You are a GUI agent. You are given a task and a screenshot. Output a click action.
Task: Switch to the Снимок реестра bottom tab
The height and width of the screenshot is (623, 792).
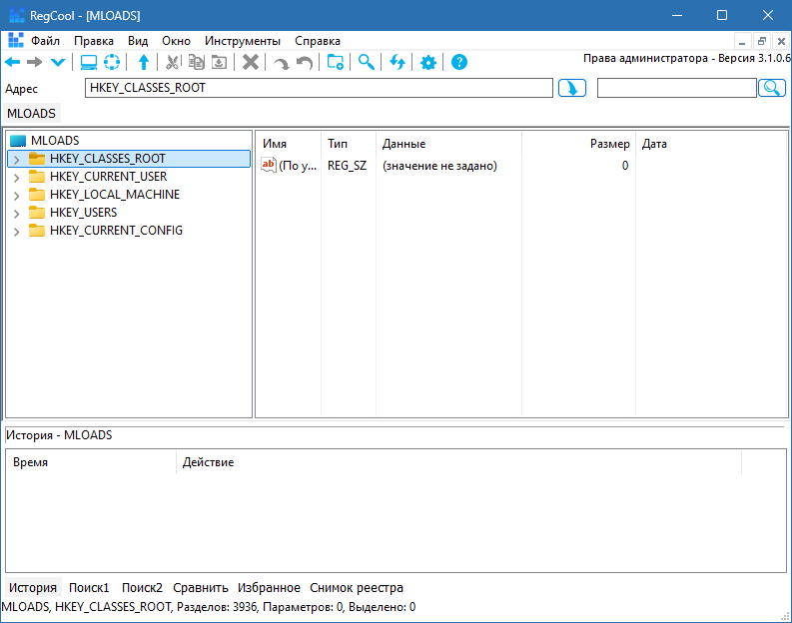click(357, 588)
